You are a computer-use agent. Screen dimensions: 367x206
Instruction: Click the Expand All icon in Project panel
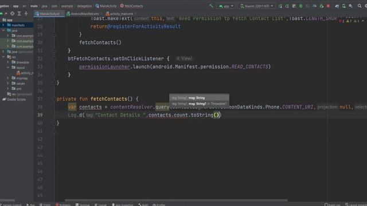[x=19, y=14]
